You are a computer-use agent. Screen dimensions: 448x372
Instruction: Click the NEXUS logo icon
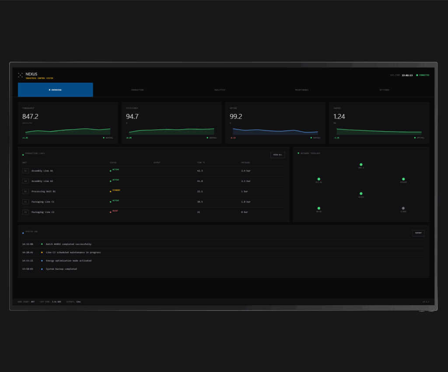click(x=20, y=74)
